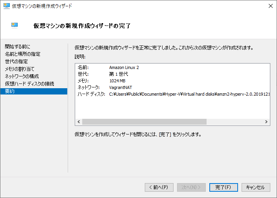Click the 仮想マシンの新規作成ウィザードの完了 heading
The image size is (277, 198).
tap(82, 26)
